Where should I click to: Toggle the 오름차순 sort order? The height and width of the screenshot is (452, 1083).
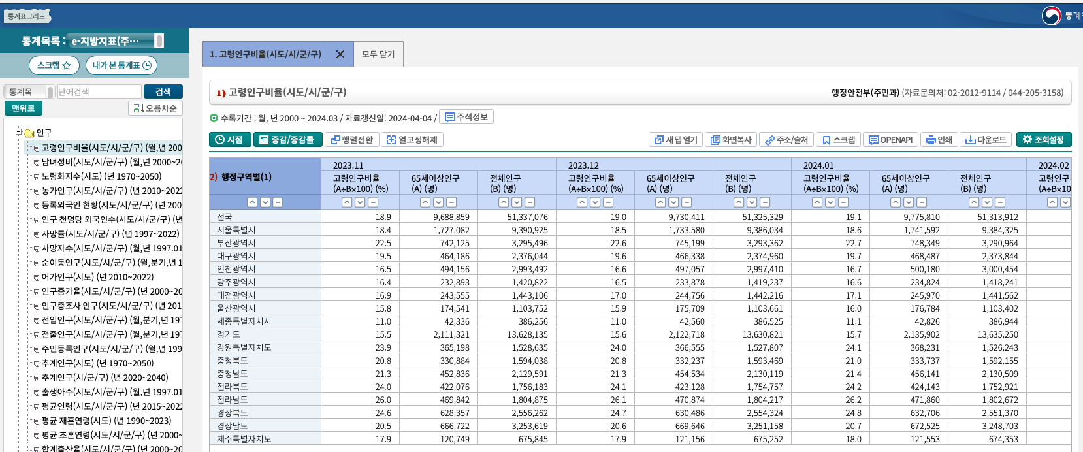[155, 108]
